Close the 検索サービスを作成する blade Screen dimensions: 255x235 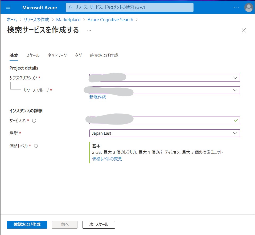(x=244, y=30)
